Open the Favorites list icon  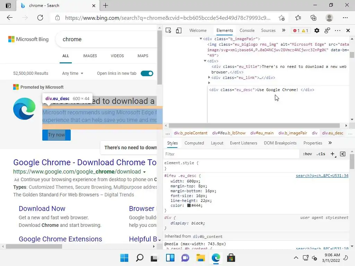click(298, 18)
